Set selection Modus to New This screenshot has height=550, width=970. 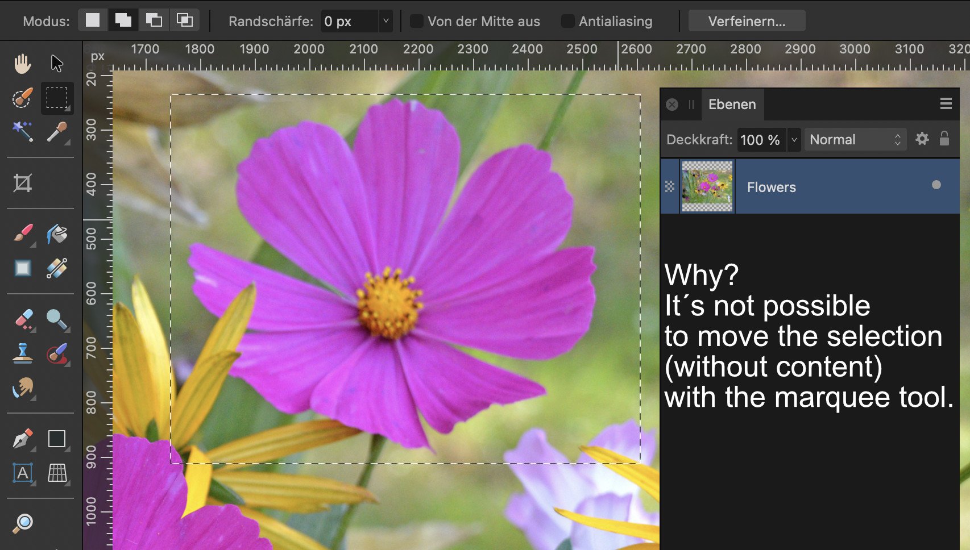click(93, 20)
